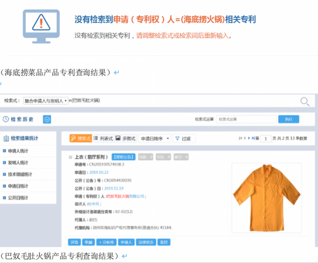Click the 法律状态 button
The image size is (318, 263).
(x=146, y=242)
